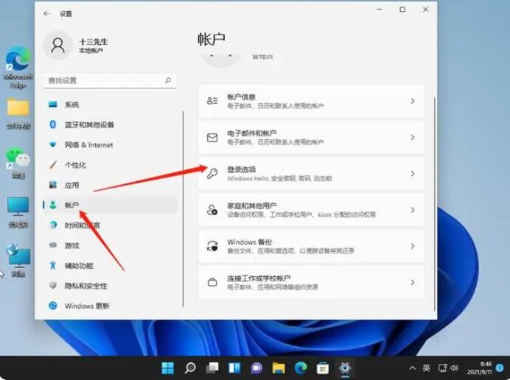Expand 电子邮件和帐户 row chevron
The image size is (510, 380).
point(413,138)
